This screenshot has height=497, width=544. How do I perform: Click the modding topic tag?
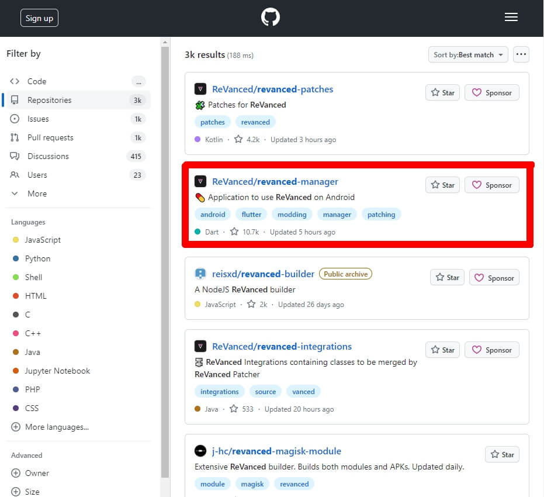pos(292,215)
